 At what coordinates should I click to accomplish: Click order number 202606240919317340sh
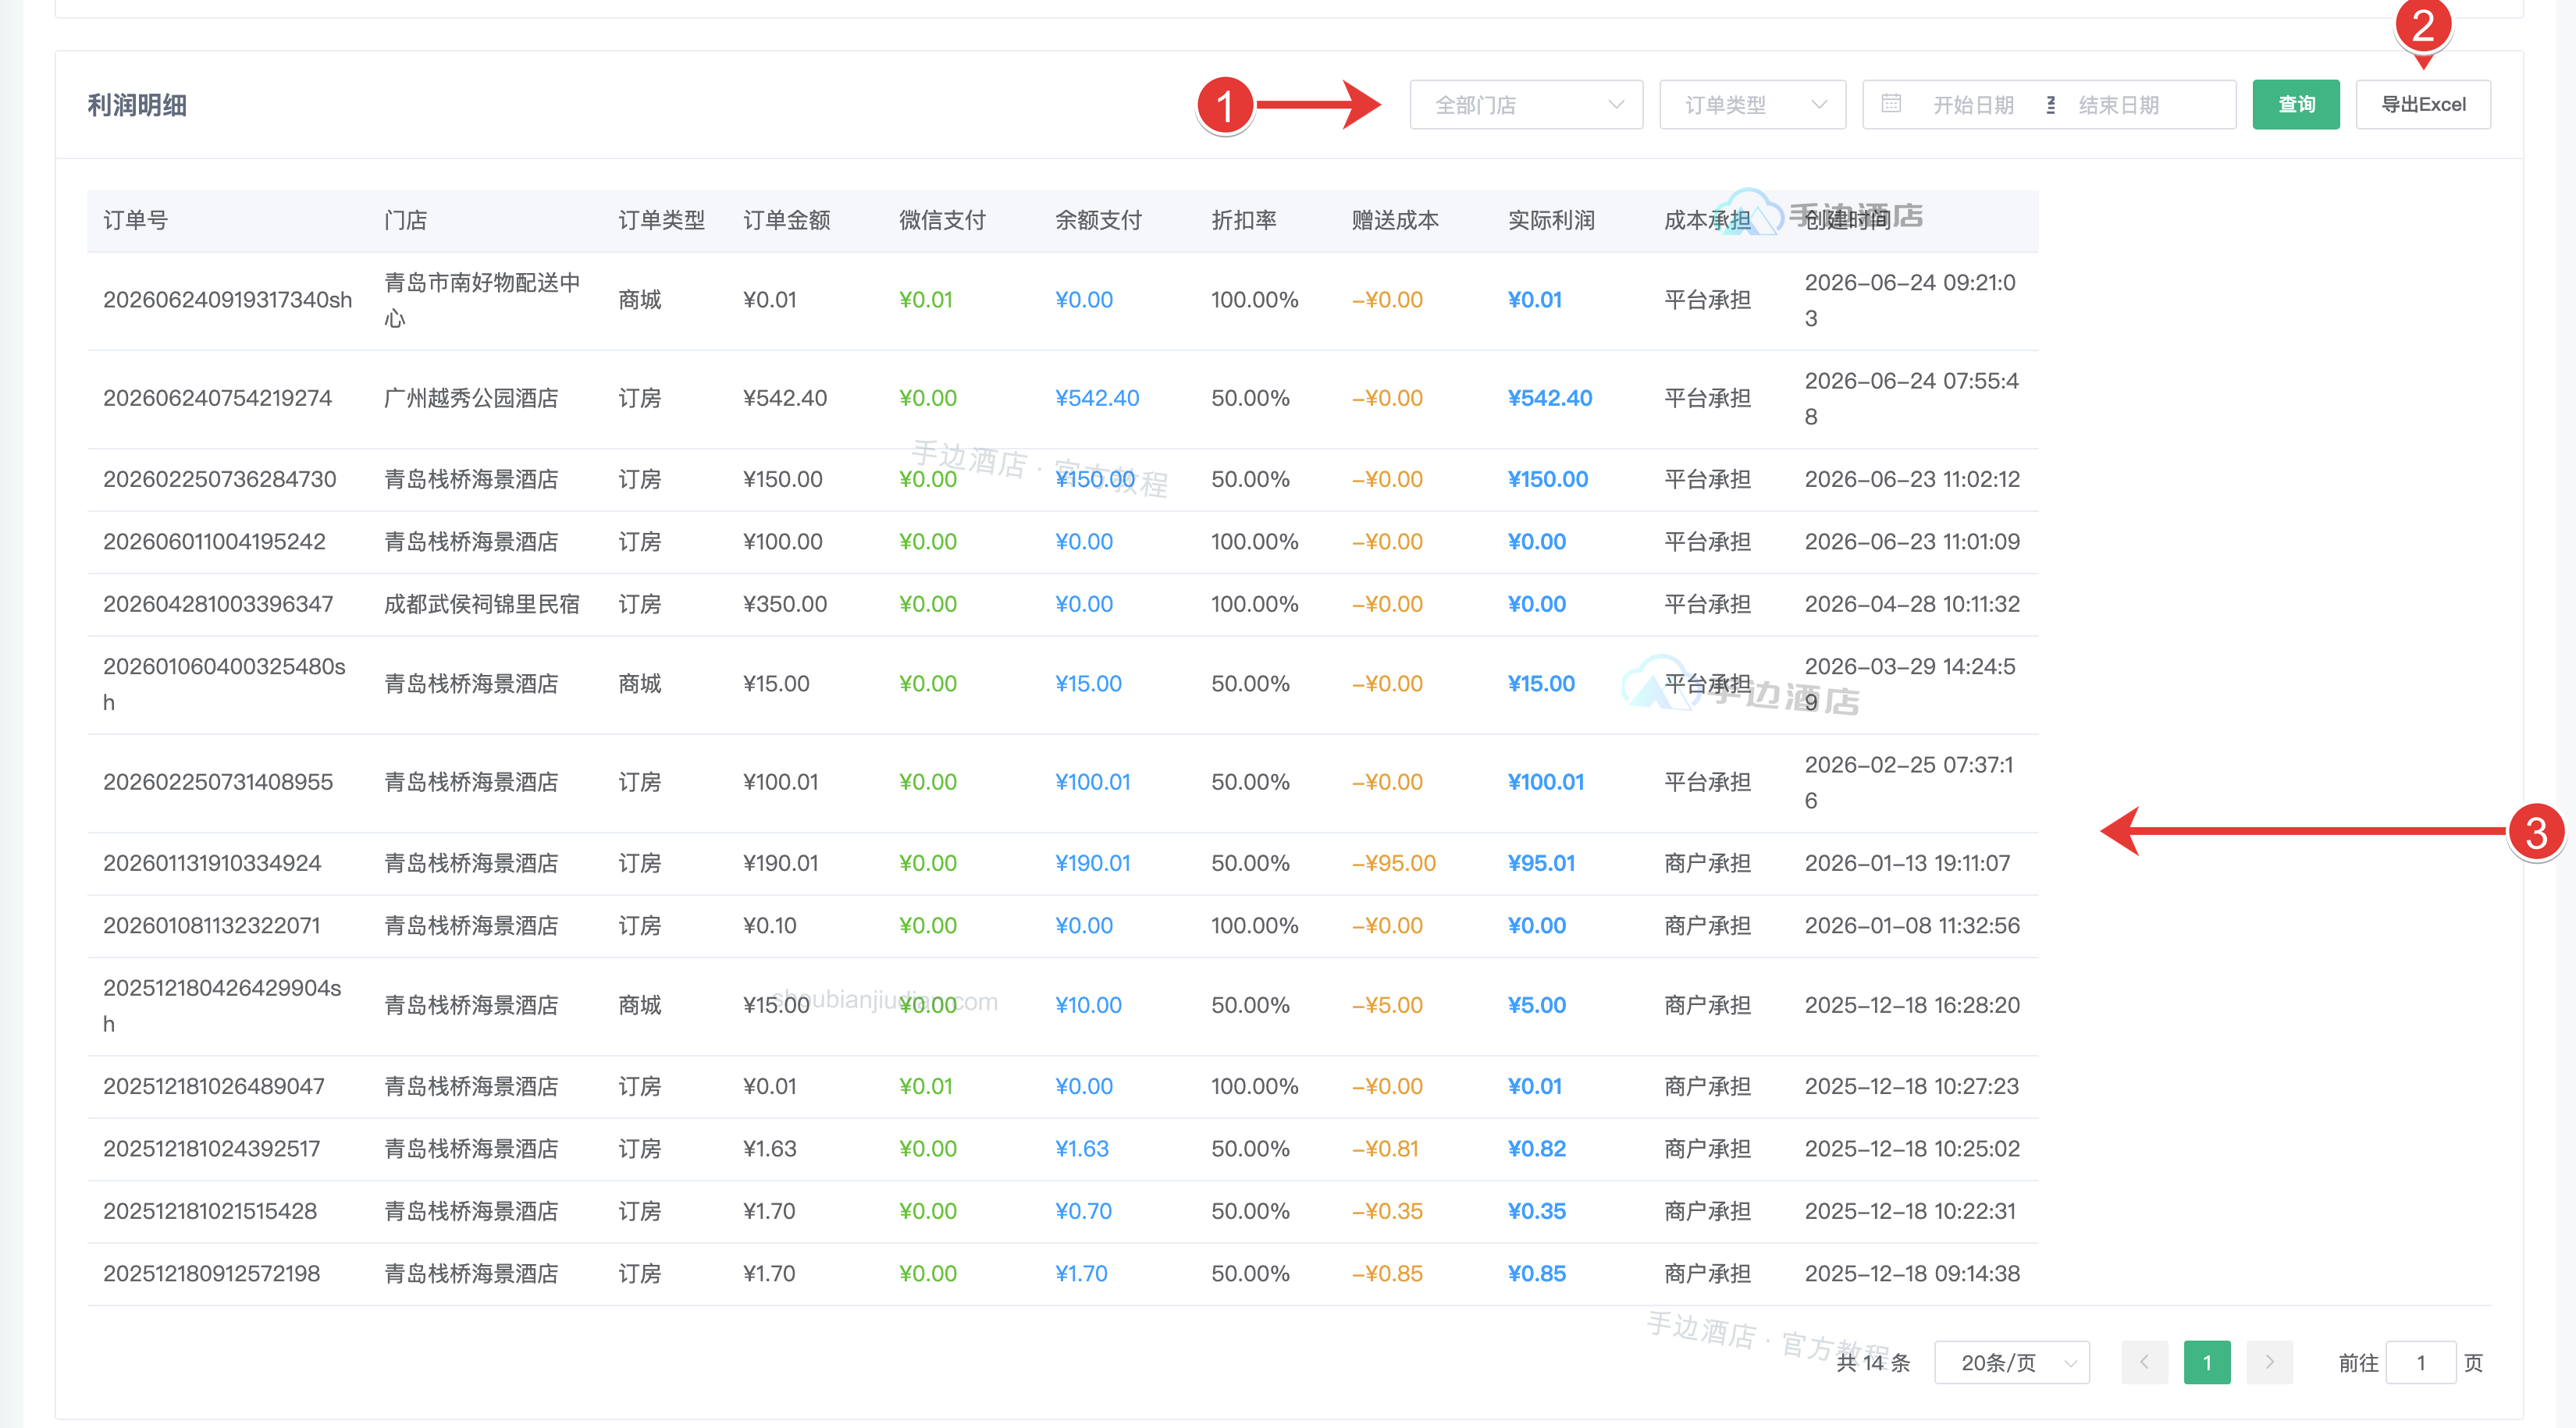tap(228, 300)
